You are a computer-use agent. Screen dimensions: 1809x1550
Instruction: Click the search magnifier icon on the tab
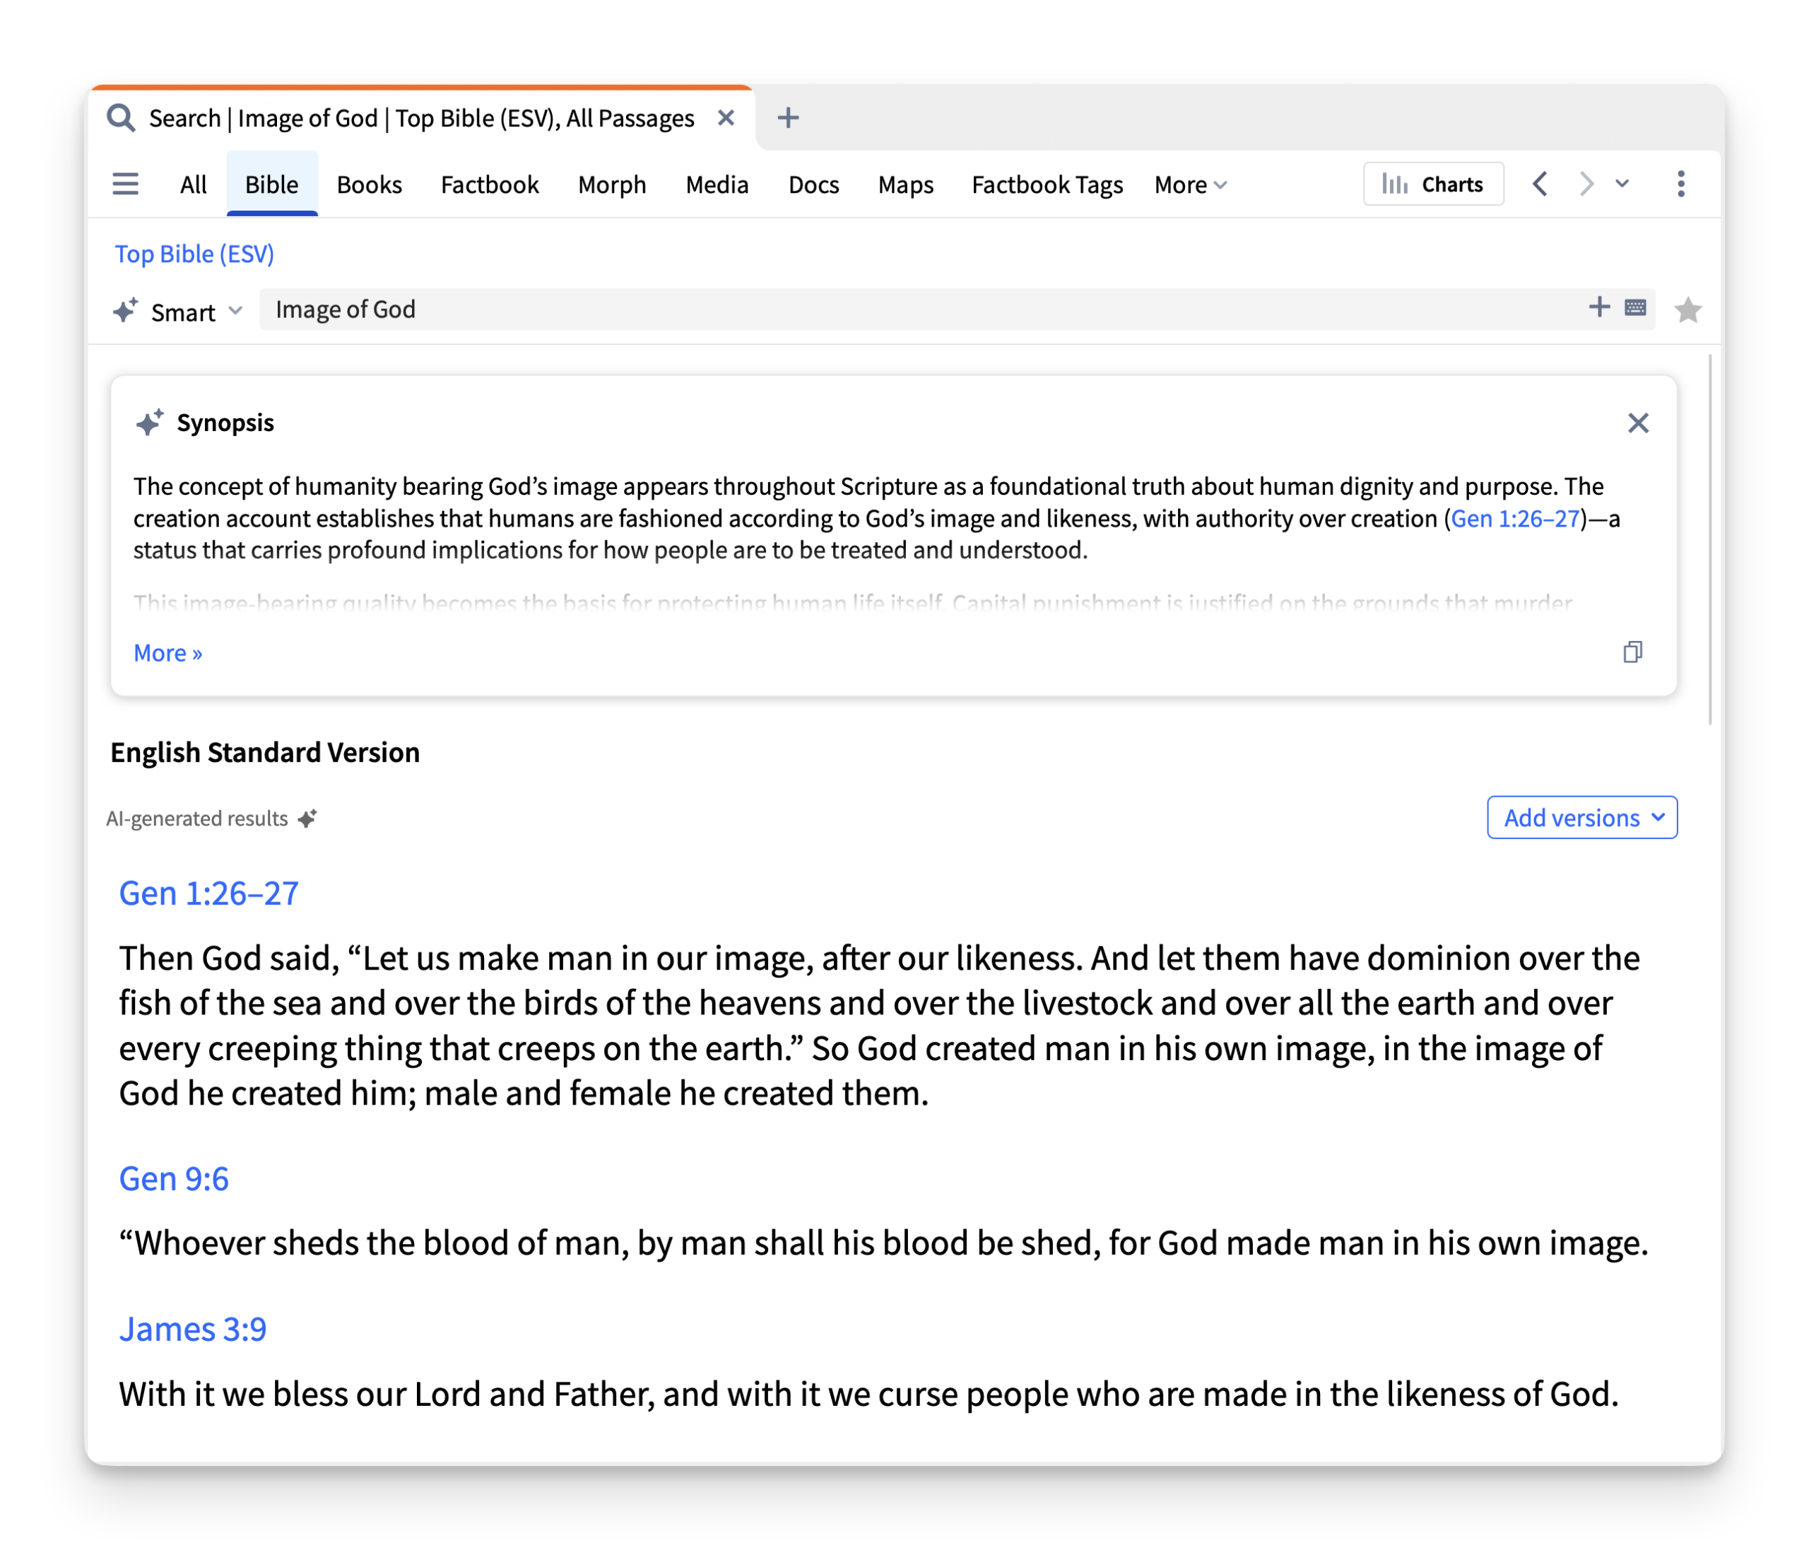(x=122, y=117)
